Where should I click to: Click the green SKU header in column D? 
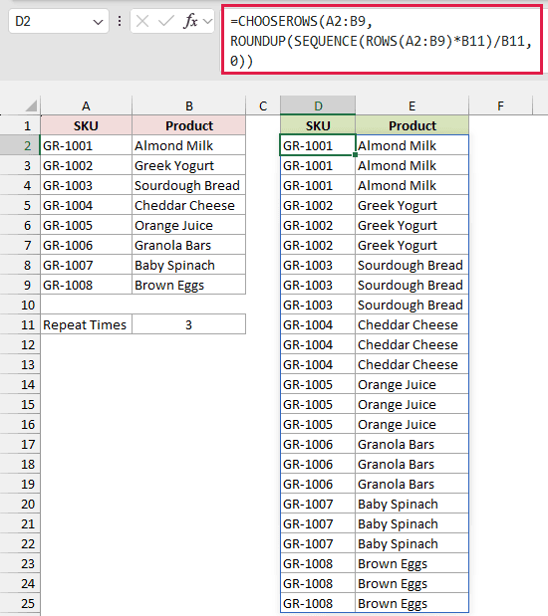coord(318,125)
